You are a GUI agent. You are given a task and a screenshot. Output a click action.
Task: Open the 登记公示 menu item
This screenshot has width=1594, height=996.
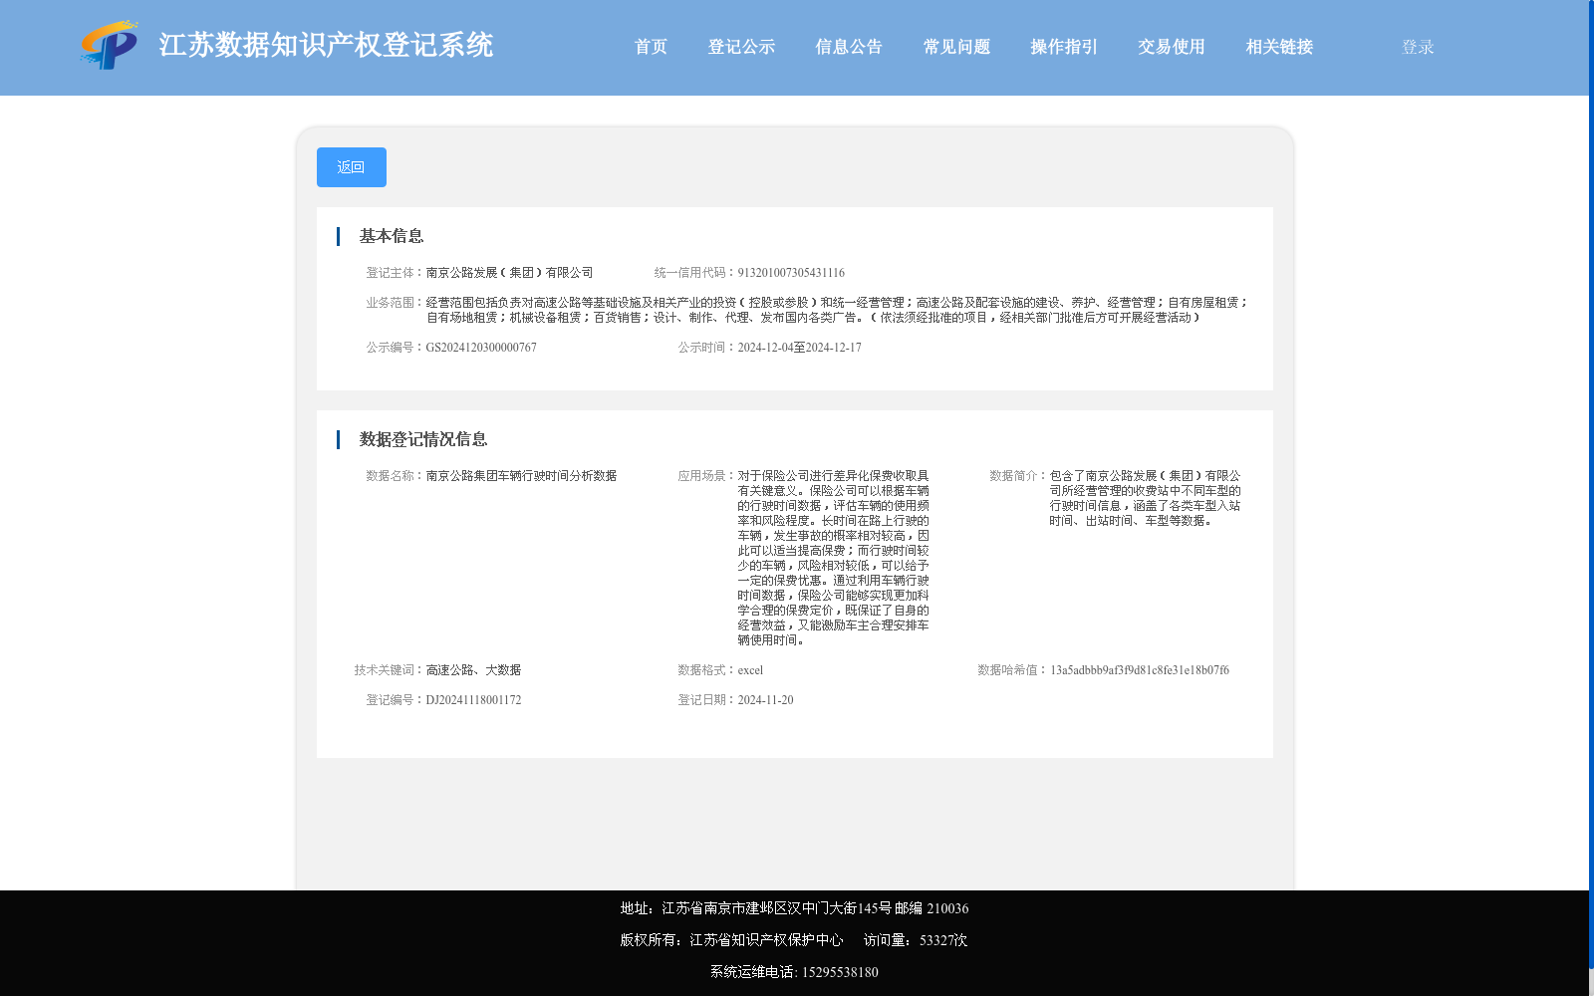[741, 47]
